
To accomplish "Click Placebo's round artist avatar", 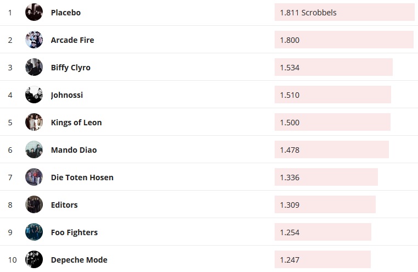I will pos(34,12).
